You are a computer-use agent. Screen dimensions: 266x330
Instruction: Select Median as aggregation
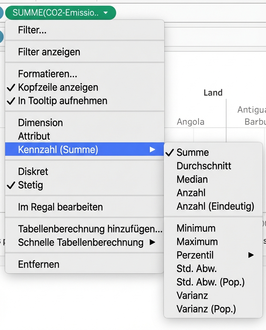(x=192, y=179)
